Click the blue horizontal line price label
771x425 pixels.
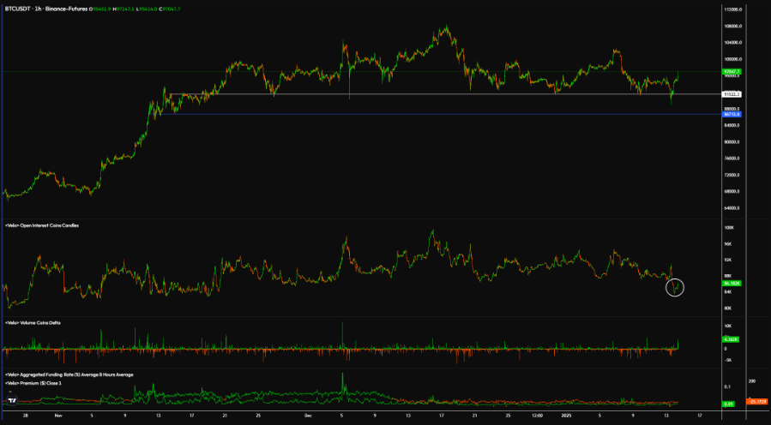click(732, 113)
